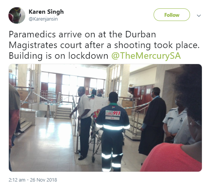View the attached courthouse photo

click(x=105, y=117)
